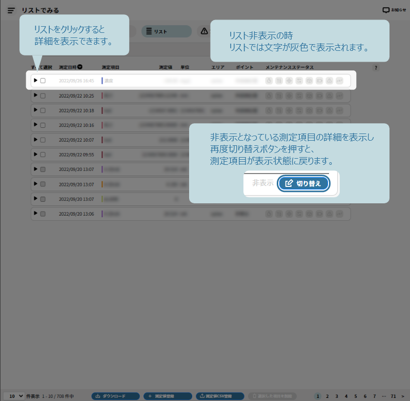The height and width of the screenshot is (401, 410).
Task: Expand the 2022/09/22 10:18 row details
Action: 35,110
